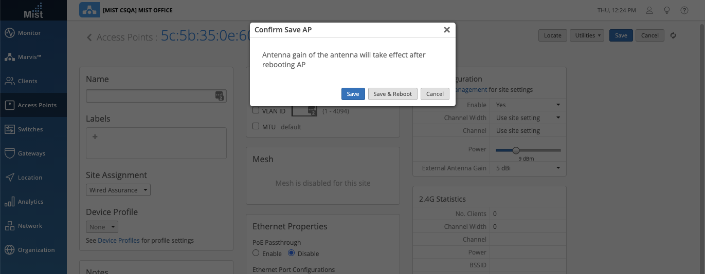Open the Device Profile dropdown
The height and width of the screenshot is (274, 705).
point(102,227)
